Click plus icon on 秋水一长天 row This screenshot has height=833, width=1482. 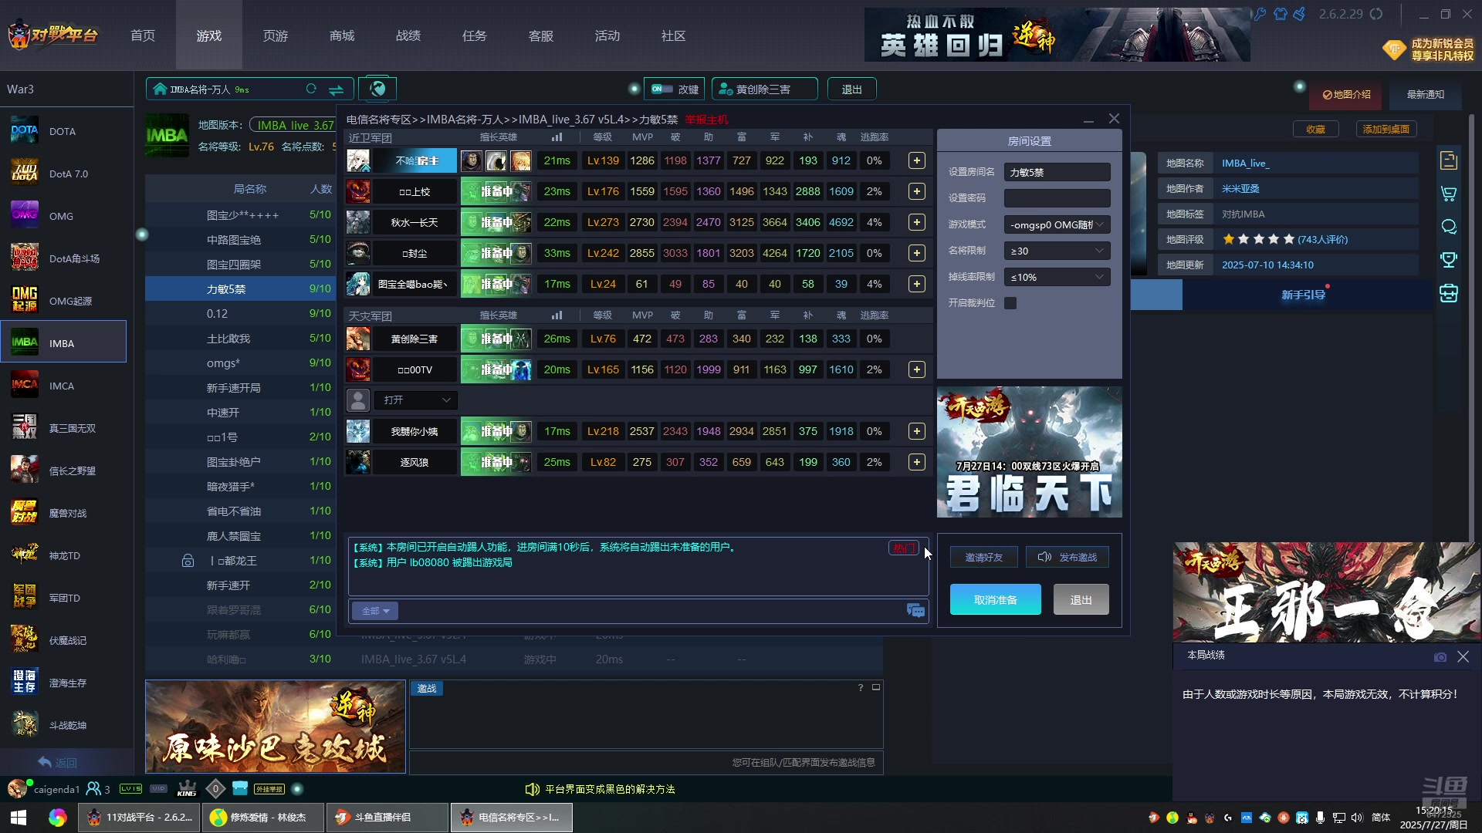click(916, 222)
